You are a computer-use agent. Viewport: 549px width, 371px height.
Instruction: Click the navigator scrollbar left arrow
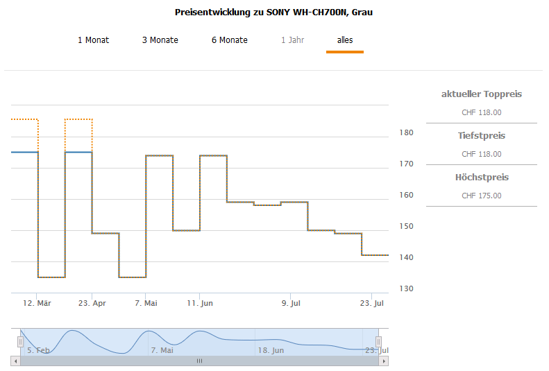pyautogui.click(x=15, y=361)
